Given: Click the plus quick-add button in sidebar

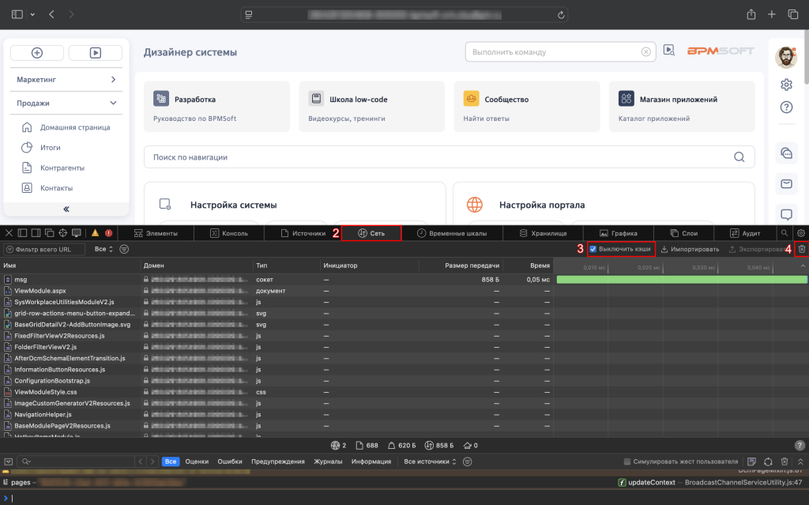Looking at the screenshot, I should click(37, 53).
